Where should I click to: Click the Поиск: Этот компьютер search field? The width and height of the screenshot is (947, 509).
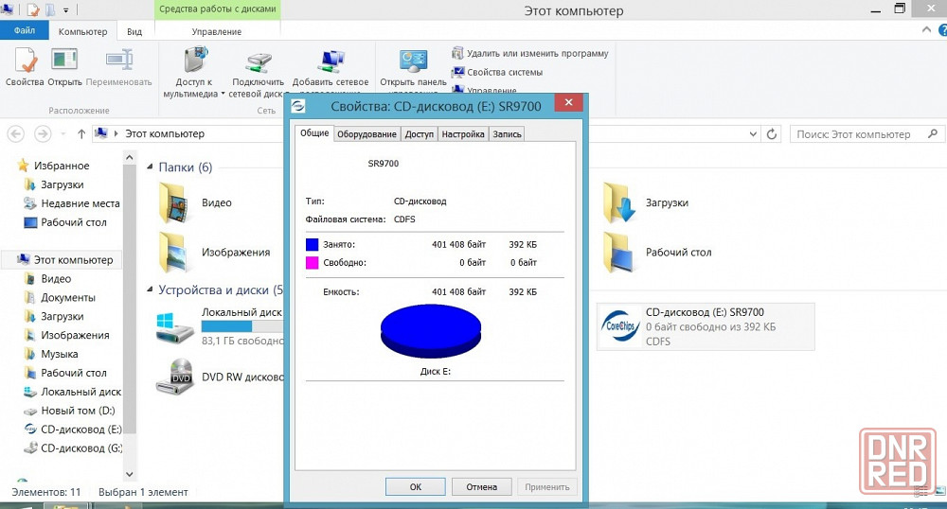(x=857, y=134)
